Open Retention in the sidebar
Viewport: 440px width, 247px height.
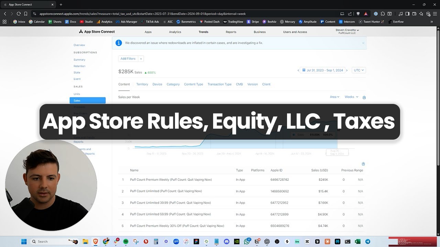(x=79, y=66)
